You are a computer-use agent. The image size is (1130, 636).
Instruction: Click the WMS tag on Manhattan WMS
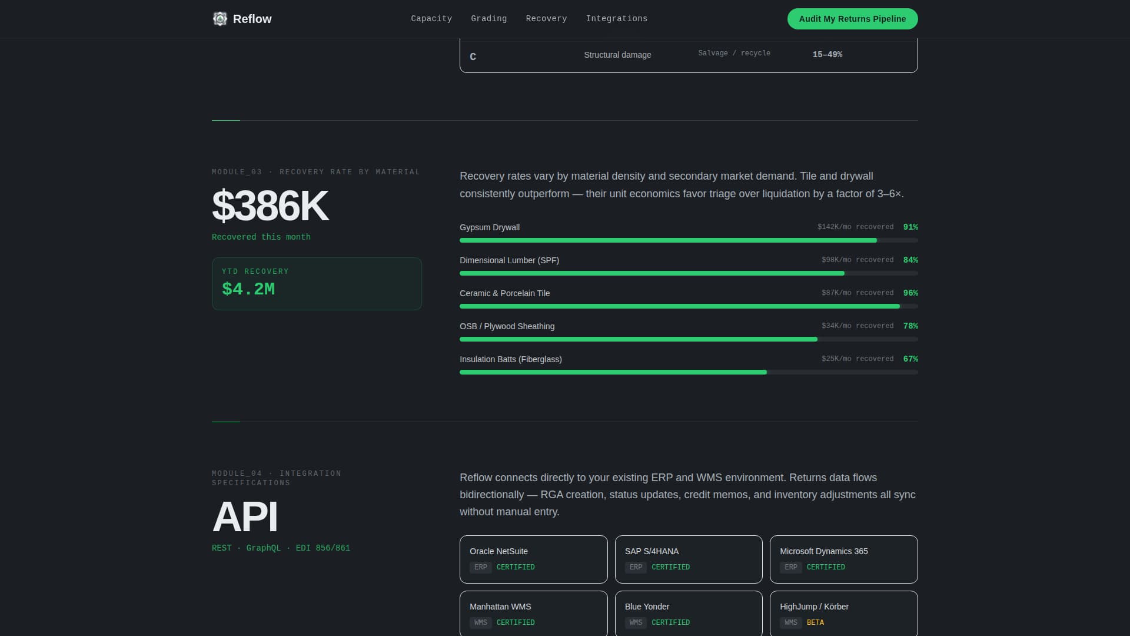click(x=481, y=622)
